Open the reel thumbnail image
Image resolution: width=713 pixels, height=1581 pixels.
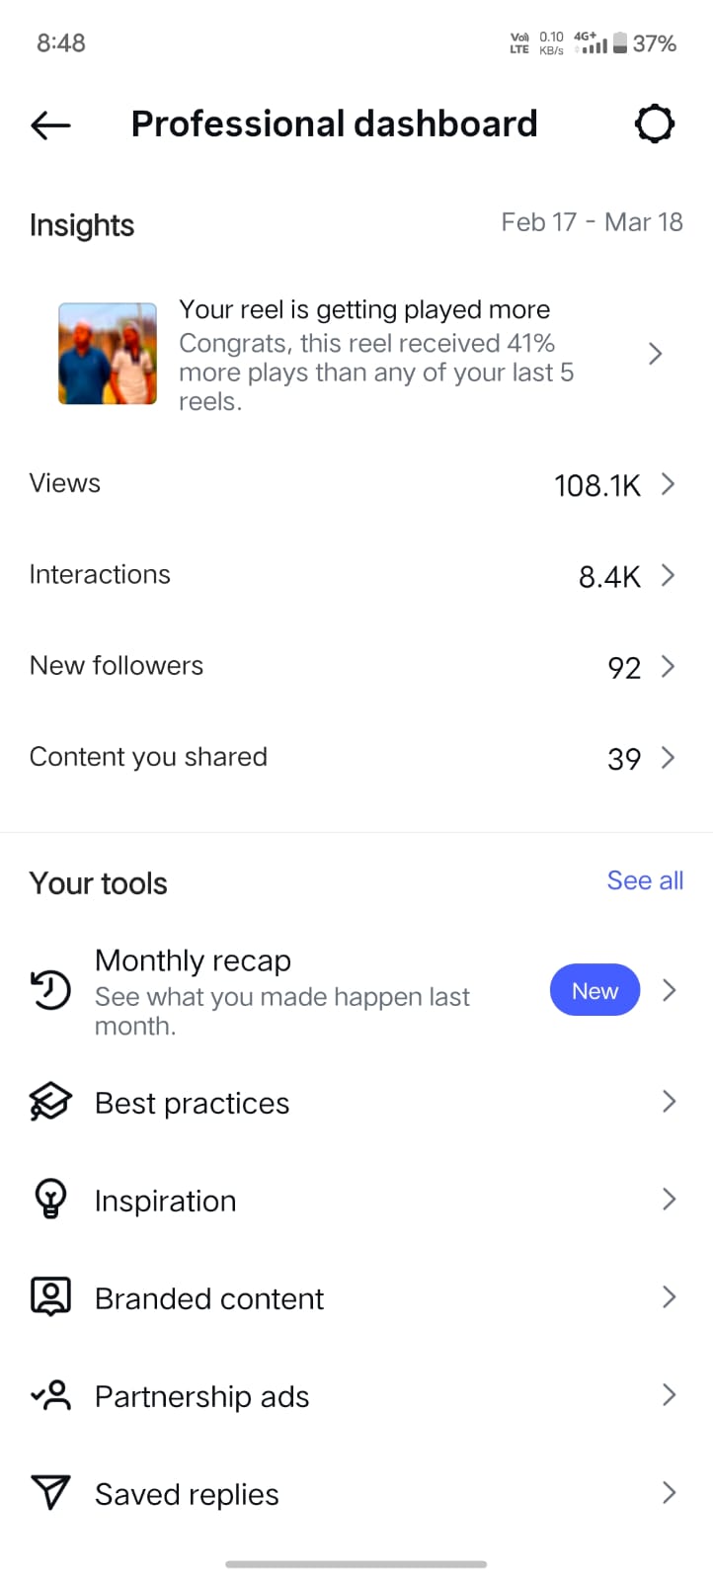pos(108,354)
